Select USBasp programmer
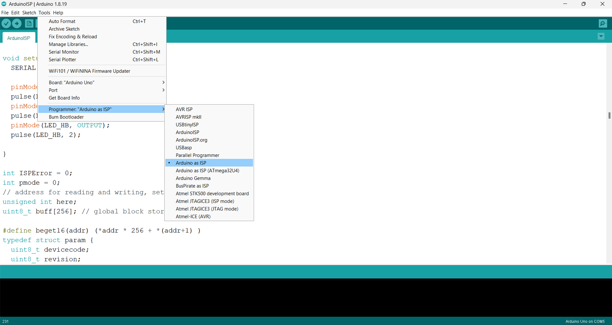612x325 pixels. pos(209,148)
